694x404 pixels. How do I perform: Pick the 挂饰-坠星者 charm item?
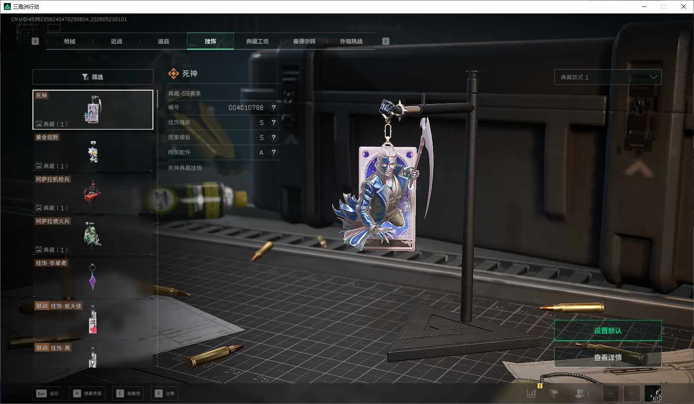click(x=93, y=277)
